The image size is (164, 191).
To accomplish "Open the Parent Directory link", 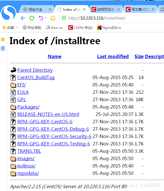I will tap(35, 70).
